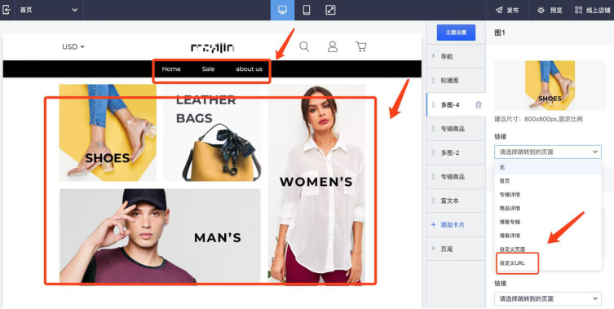
Task: Open the USD currency dropdown
Action: (x=73, y=46)
